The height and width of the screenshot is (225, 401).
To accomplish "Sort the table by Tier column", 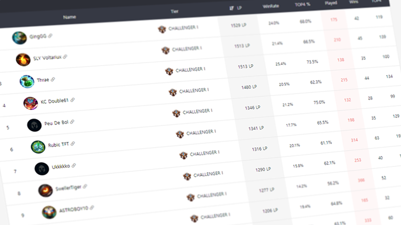I will pyautogui.click(x=174, y=11).
